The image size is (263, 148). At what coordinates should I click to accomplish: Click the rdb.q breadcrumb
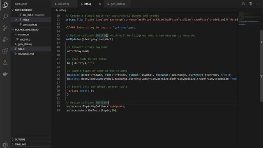coord(61,10)
